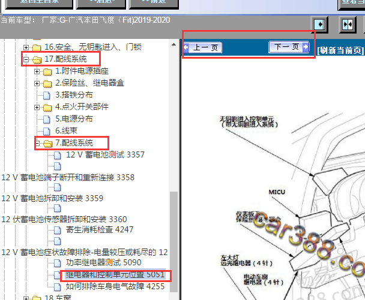
Task: Click the MICU label in diagram
Action: [x=277, y=192]
